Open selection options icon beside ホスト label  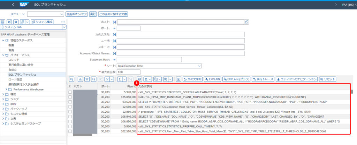pos(114,22)
